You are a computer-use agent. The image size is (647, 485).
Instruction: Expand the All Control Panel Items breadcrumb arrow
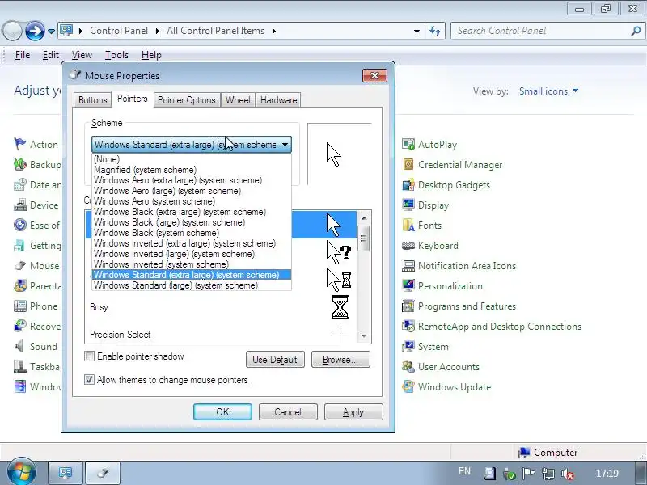[x=273, y=31]
